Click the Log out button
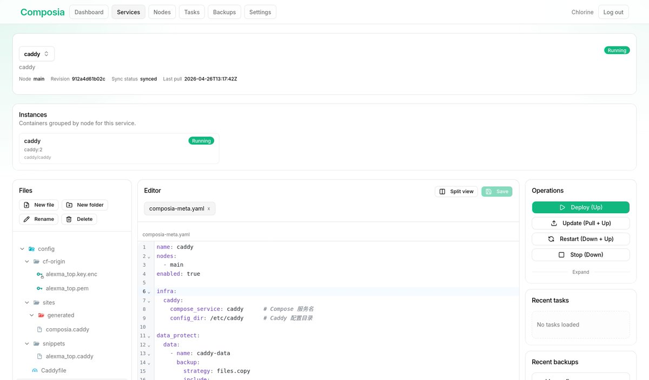 click(613, 12)
